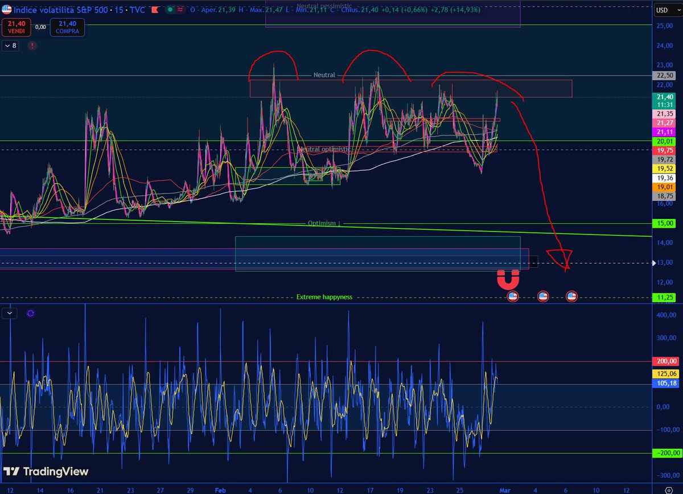
Task: Click the 19,36 white price label
Action: tap(664, 178)
